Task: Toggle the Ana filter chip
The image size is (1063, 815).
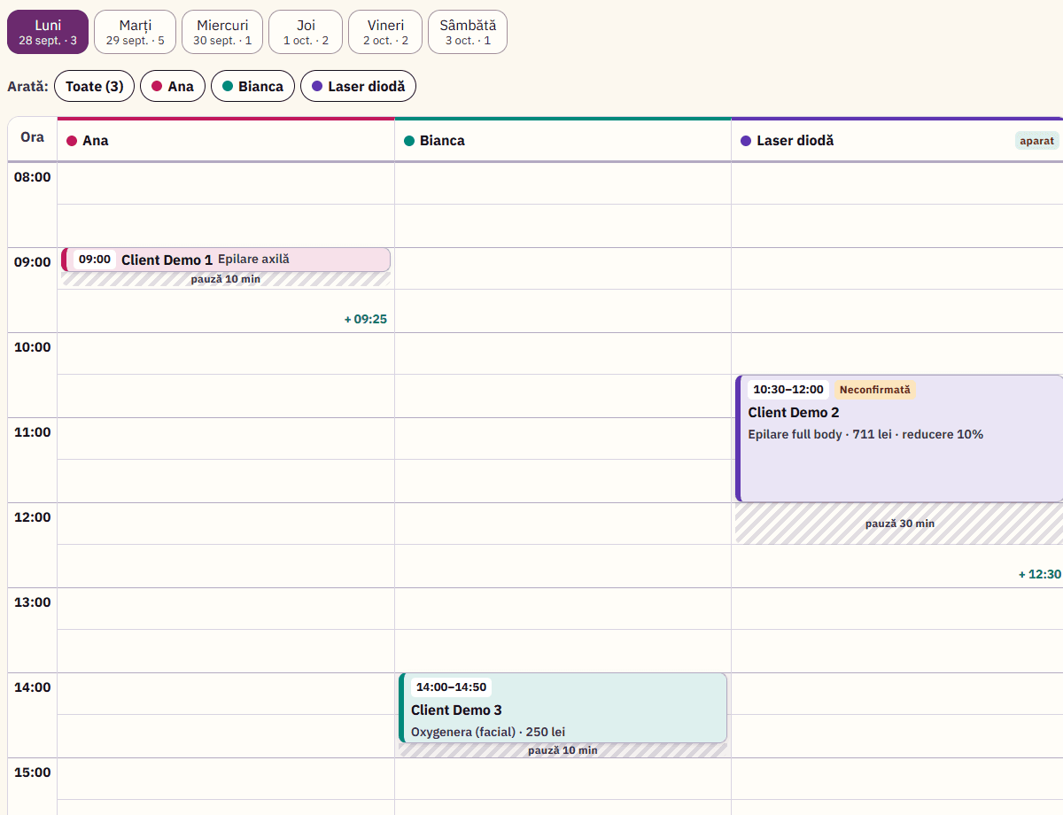Action: click(173, 86)
